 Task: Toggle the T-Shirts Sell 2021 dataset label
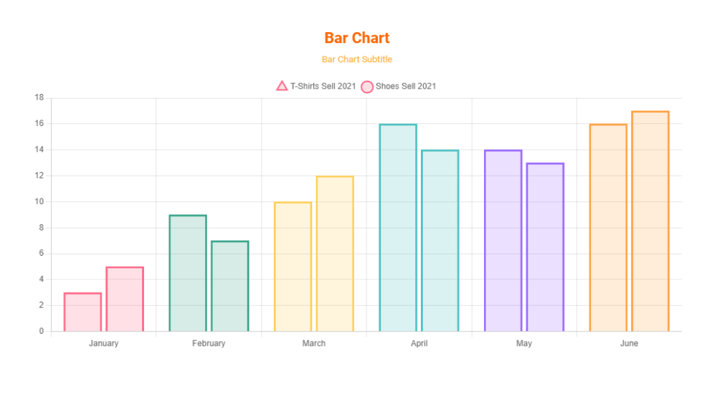tap(323, 86)
